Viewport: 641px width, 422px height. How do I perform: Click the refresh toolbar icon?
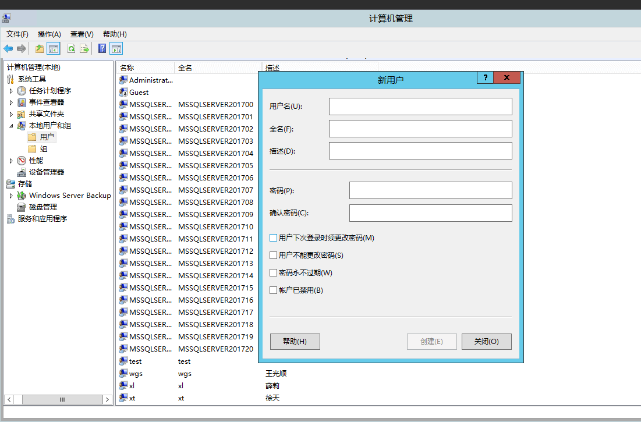71,49
